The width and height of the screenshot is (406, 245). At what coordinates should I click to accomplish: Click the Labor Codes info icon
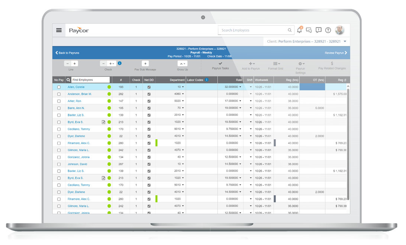(207, 79)
